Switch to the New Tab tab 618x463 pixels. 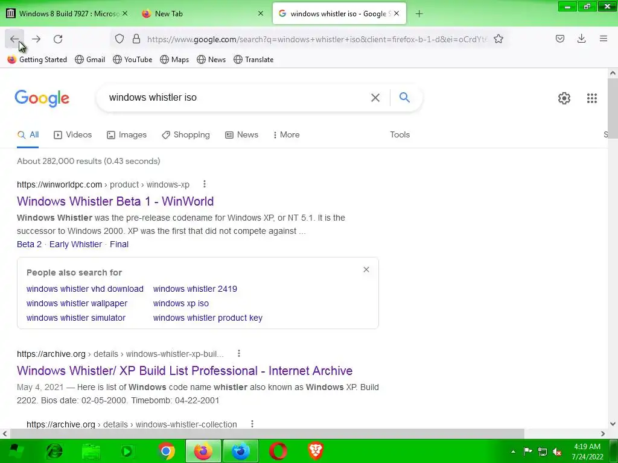tap(201, 13)
